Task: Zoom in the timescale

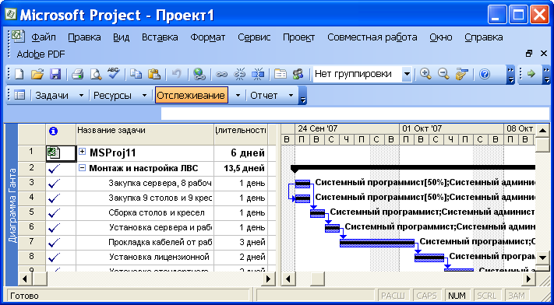Action: click(426, 74)
